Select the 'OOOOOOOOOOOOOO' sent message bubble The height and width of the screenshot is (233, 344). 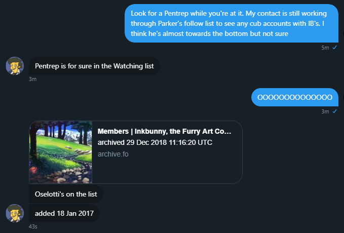[x=295, y=97]
